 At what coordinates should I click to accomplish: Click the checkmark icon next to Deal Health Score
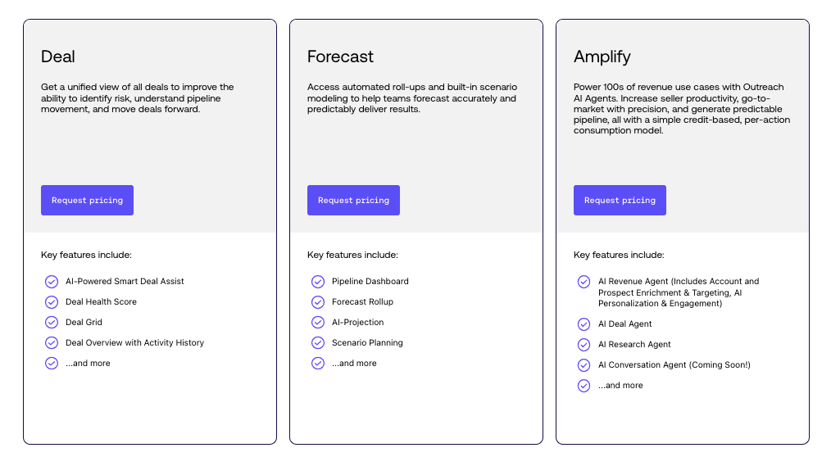click(52, 302)
